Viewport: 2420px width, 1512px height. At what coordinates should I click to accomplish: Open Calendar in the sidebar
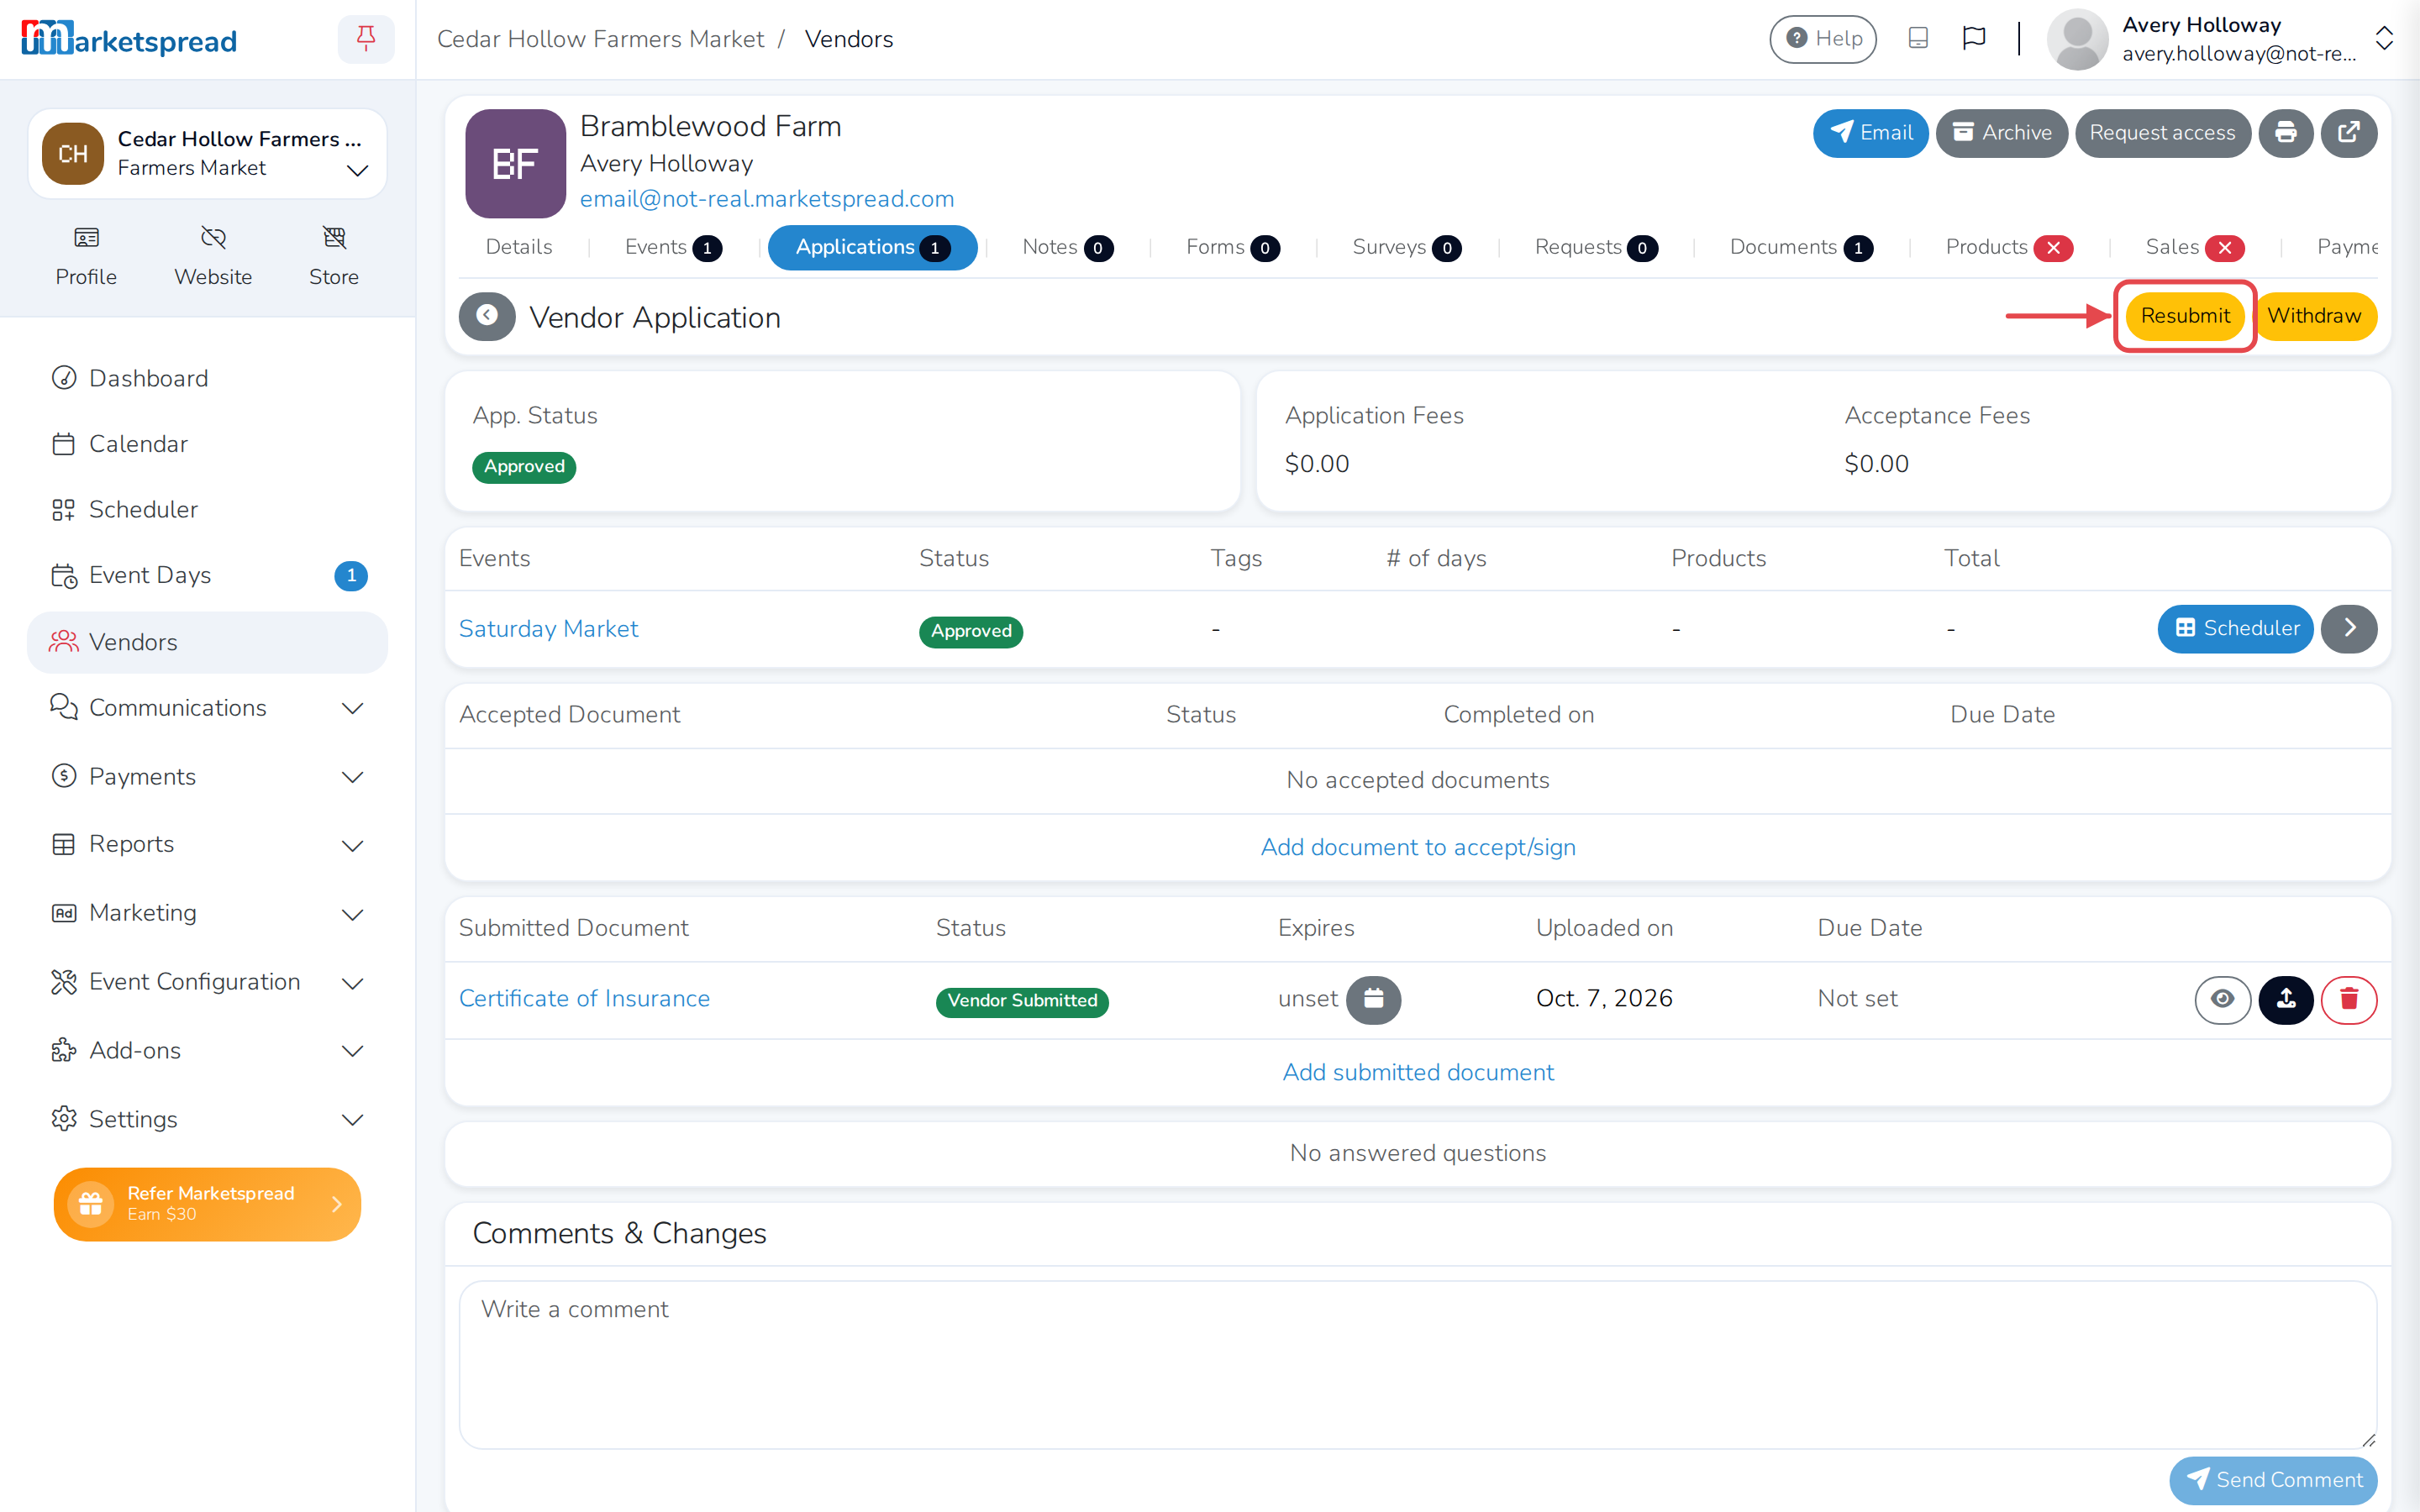click(207, 444)
